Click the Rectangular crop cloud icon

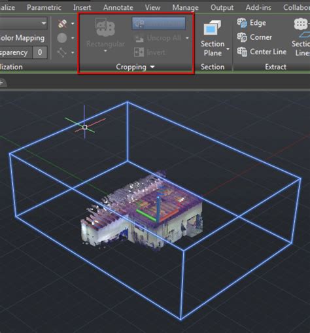click(105, 27)
